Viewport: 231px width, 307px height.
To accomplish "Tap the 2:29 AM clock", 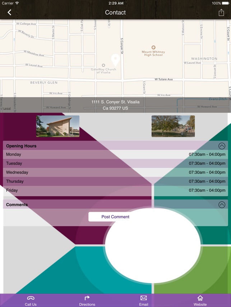I will [x=116, y=3].
